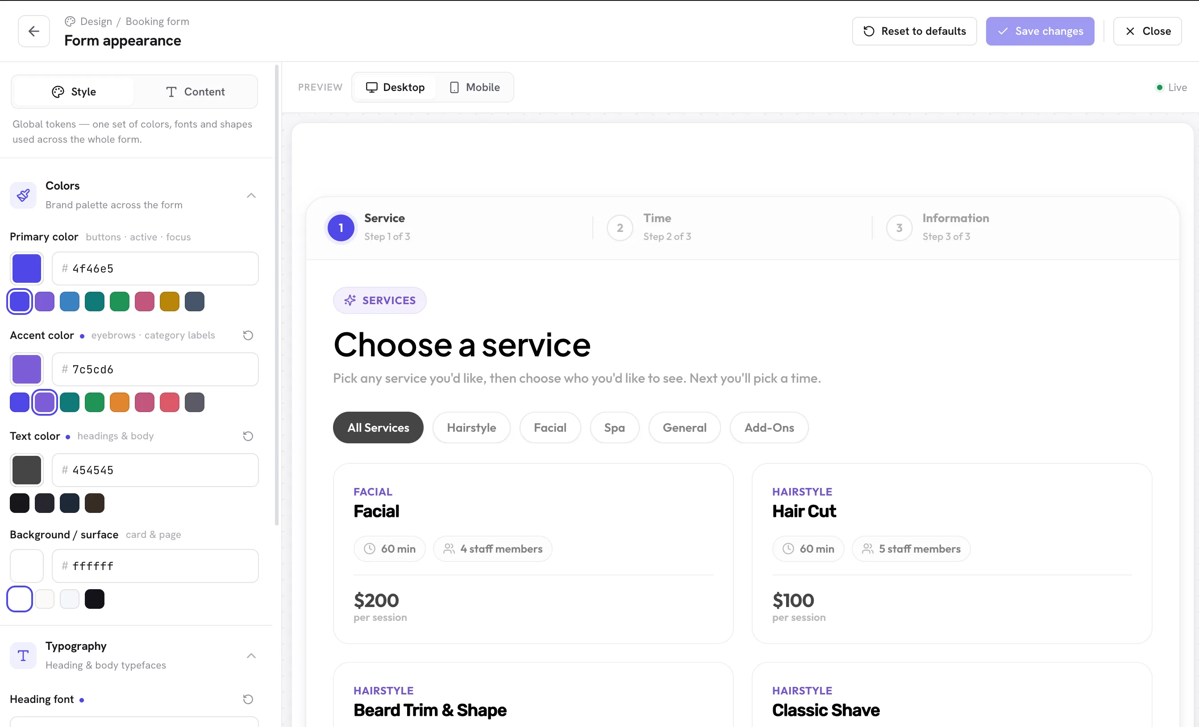The width and height of the screenshot is (1199, 727).
Task: Click the clock icon on Hair Cut card
Action: coord(788,549)
